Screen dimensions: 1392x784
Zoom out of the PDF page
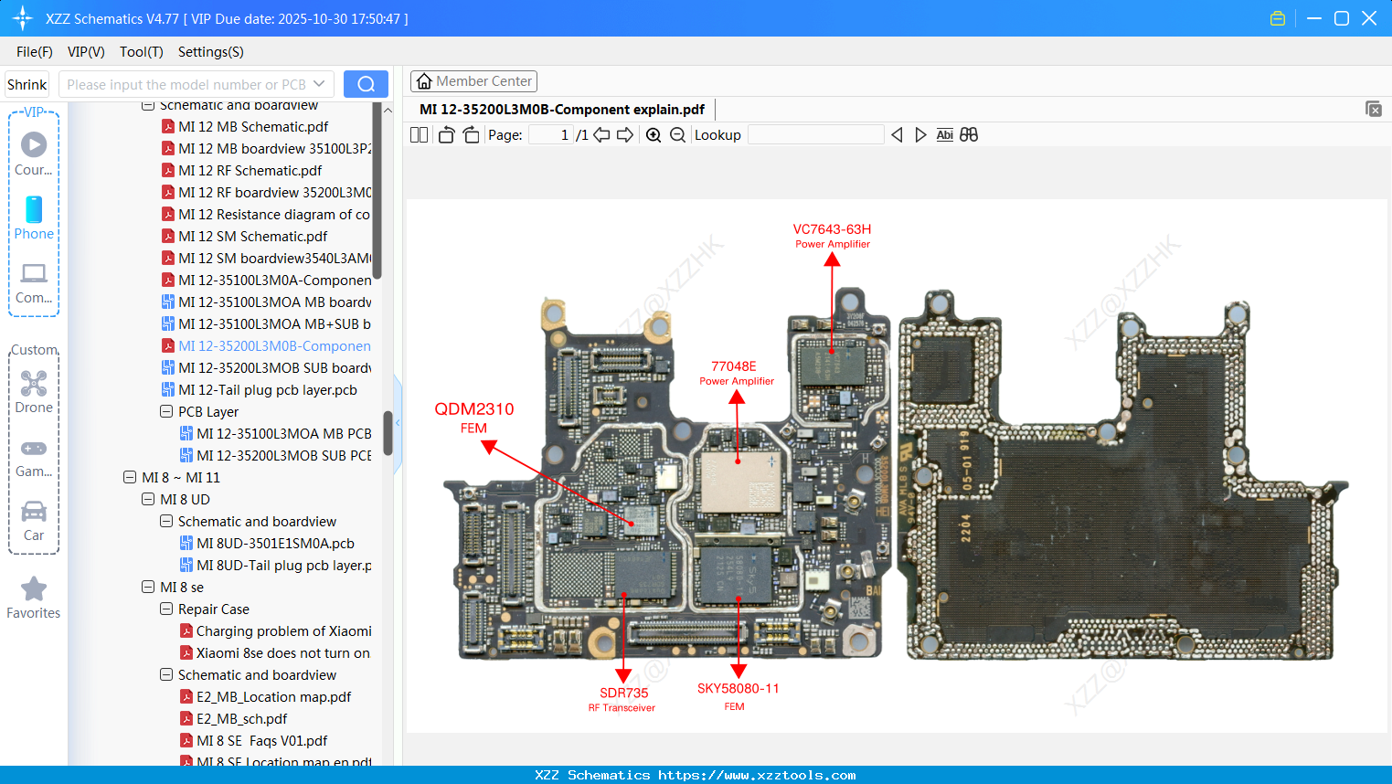[676, 134]
